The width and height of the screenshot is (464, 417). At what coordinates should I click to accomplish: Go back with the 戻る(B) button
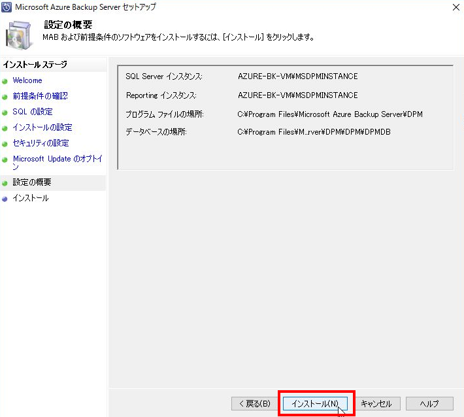point(255,403)
